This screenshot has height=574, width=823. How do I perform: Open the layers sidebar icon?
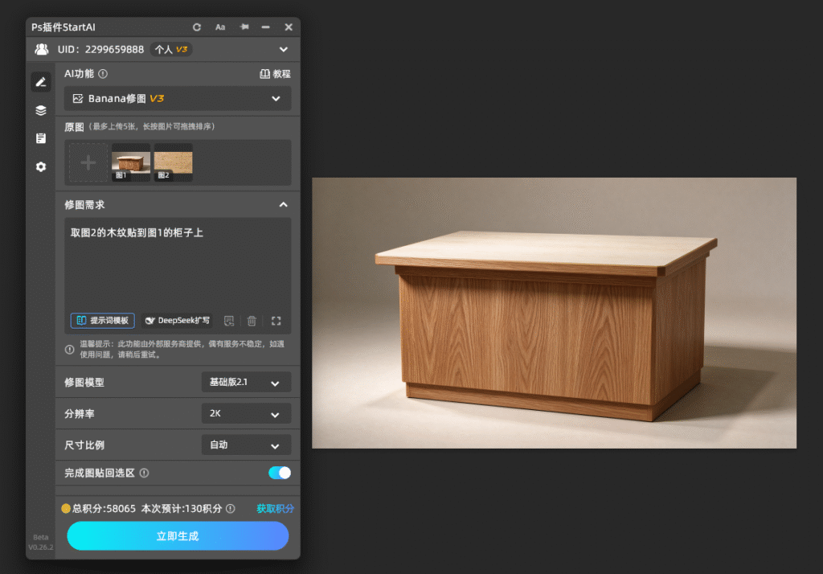point(41,110)
